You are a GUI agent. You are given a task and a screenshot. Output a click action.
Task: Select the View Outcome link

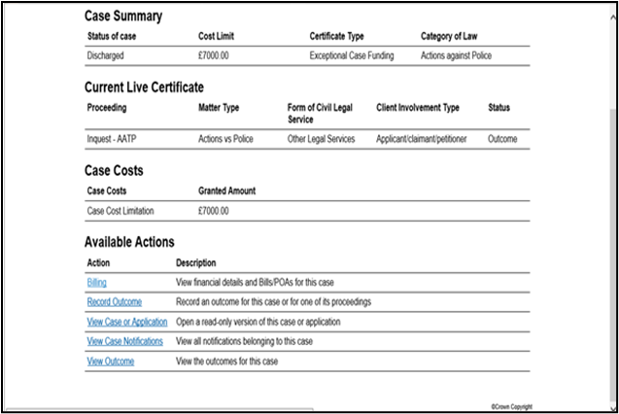[x=110, y=362]
